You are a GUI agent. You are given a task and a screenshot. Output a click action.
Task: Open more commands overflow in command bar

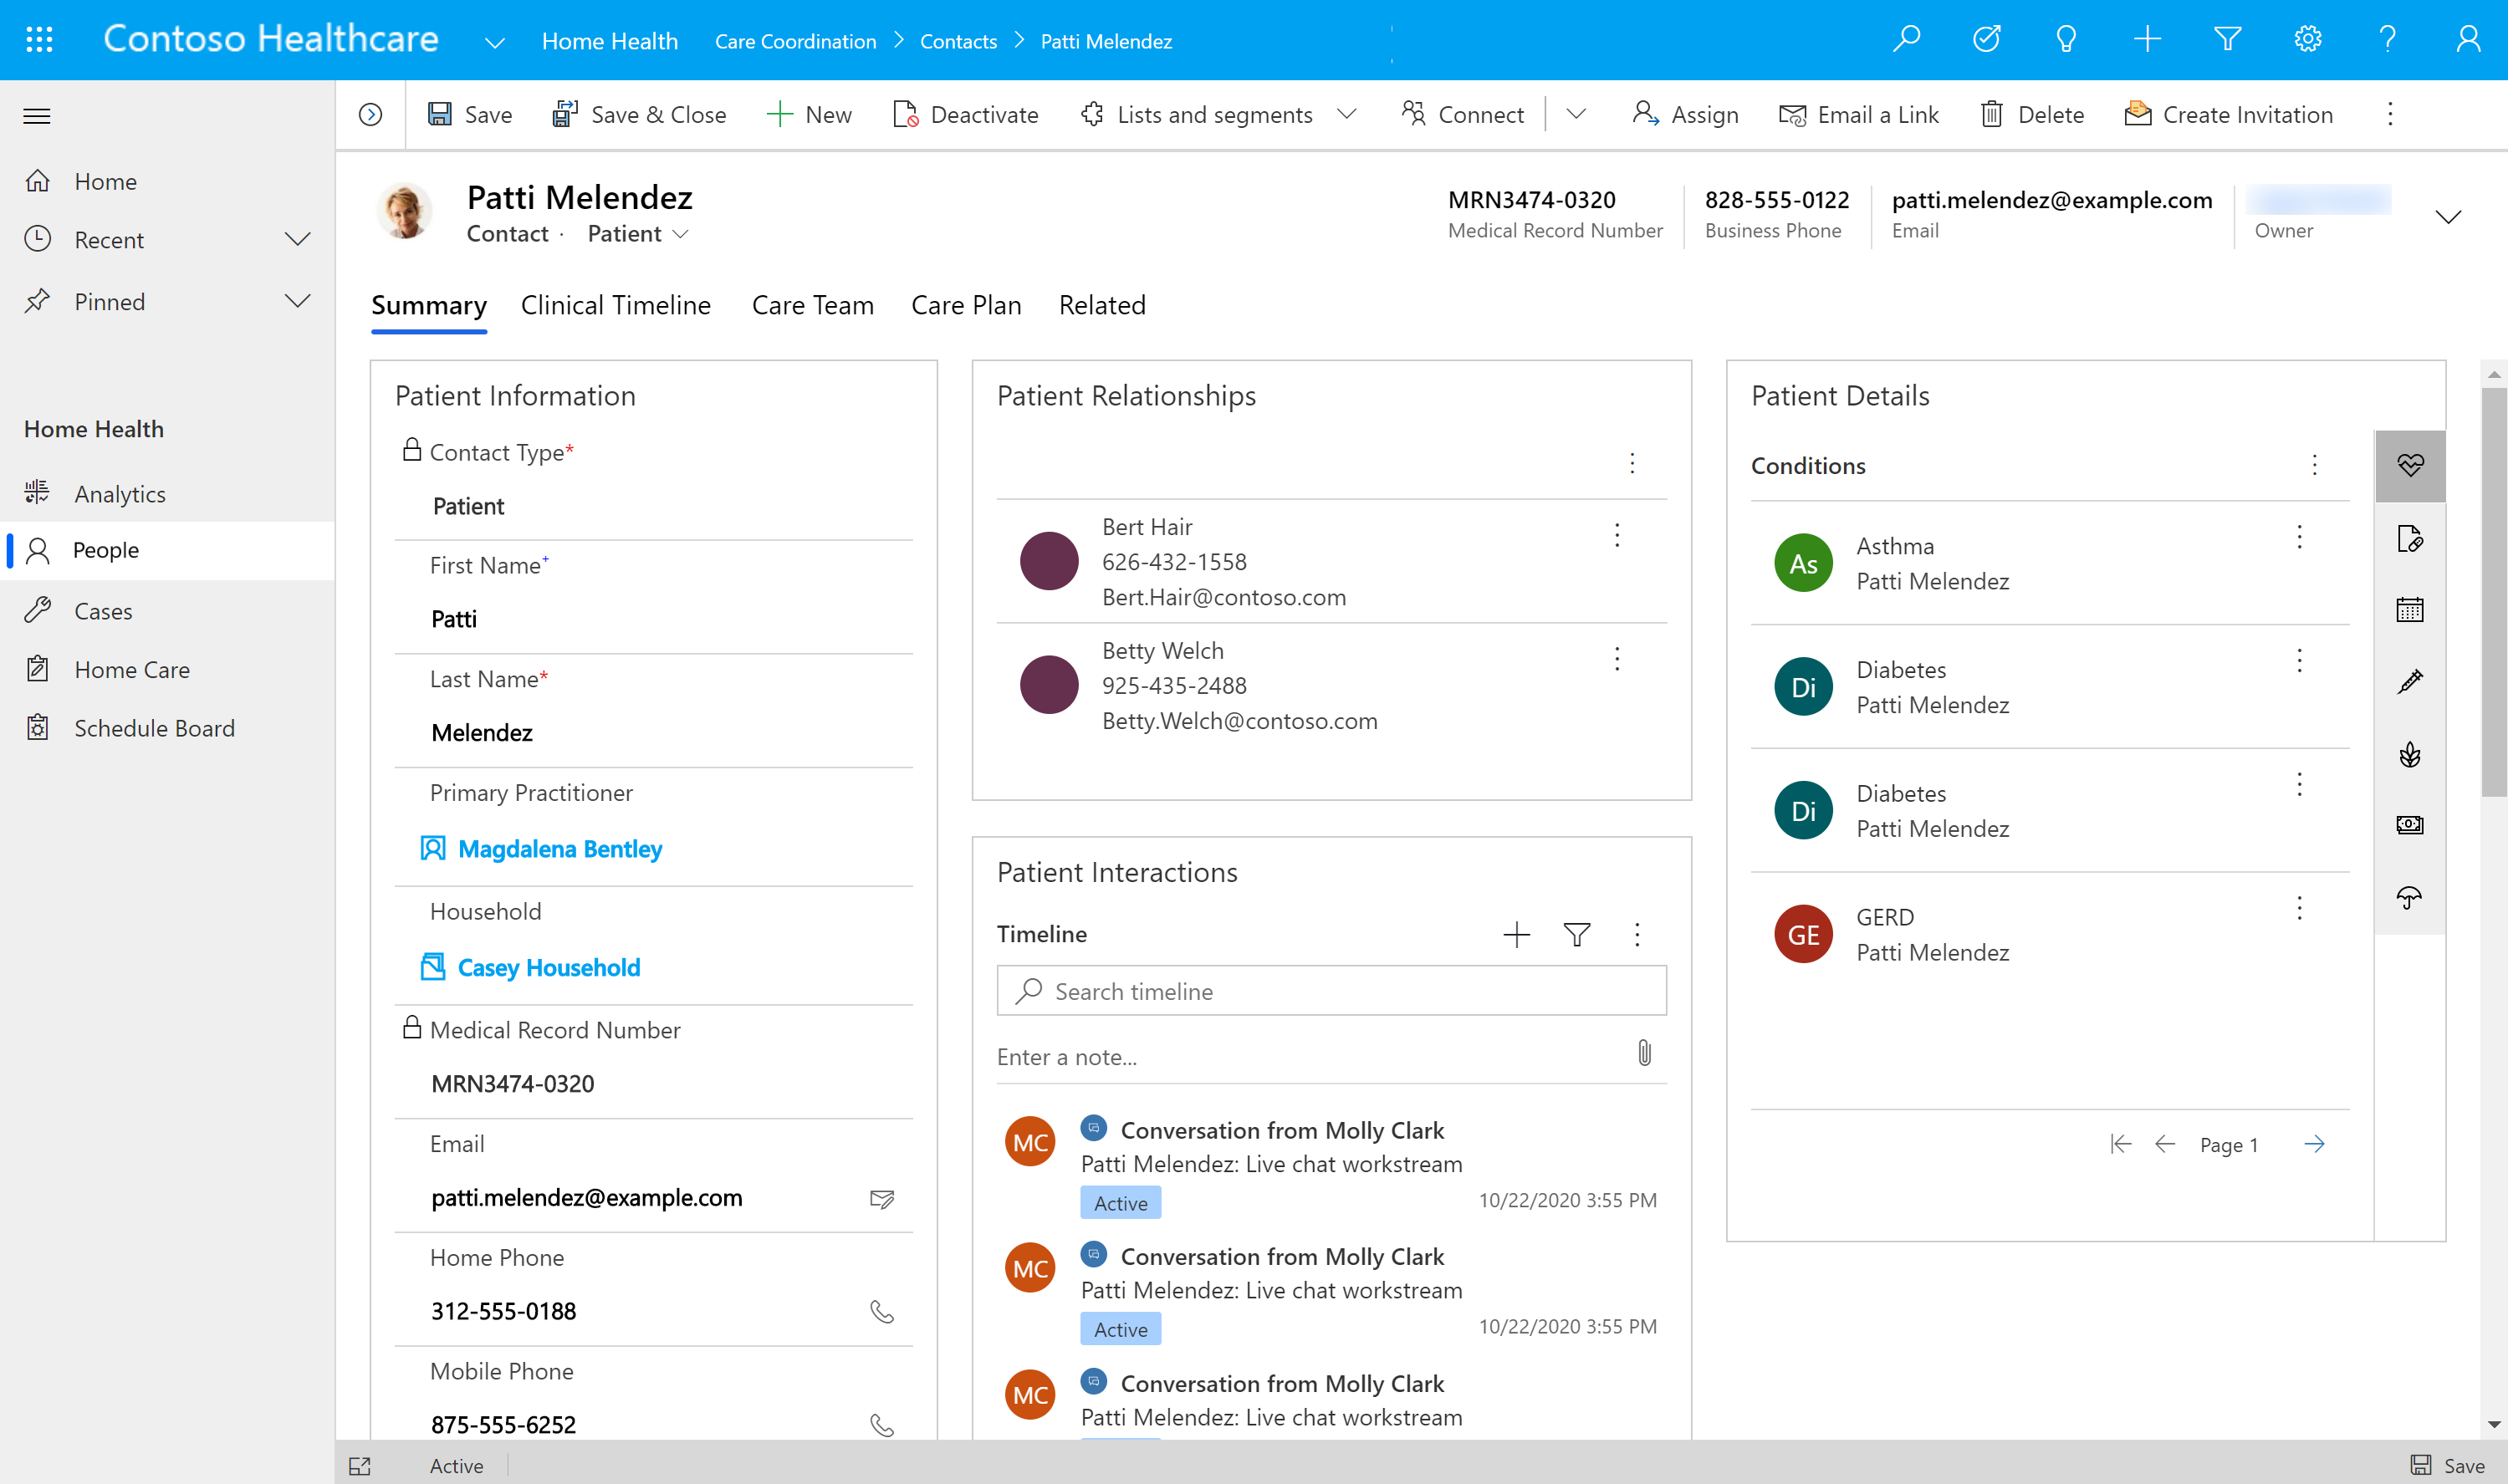coord(2390,114)
